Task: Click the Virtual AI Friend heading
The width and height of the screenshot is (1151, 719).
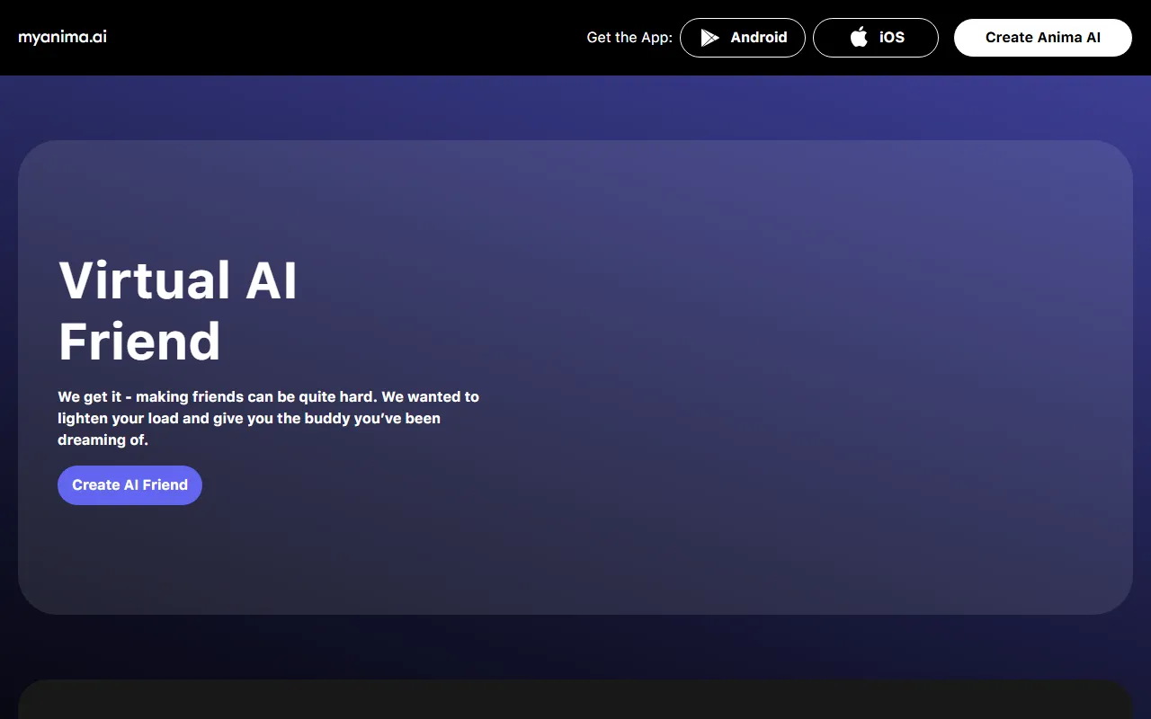Action: point(177,310)
